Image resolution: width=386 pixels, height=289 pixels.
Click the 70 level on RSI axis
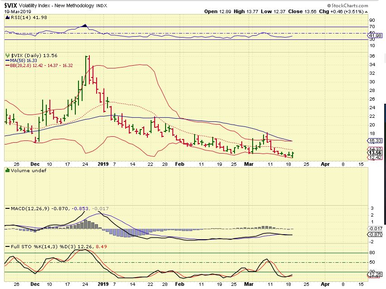pyautogui.click(x=372, y=27)
